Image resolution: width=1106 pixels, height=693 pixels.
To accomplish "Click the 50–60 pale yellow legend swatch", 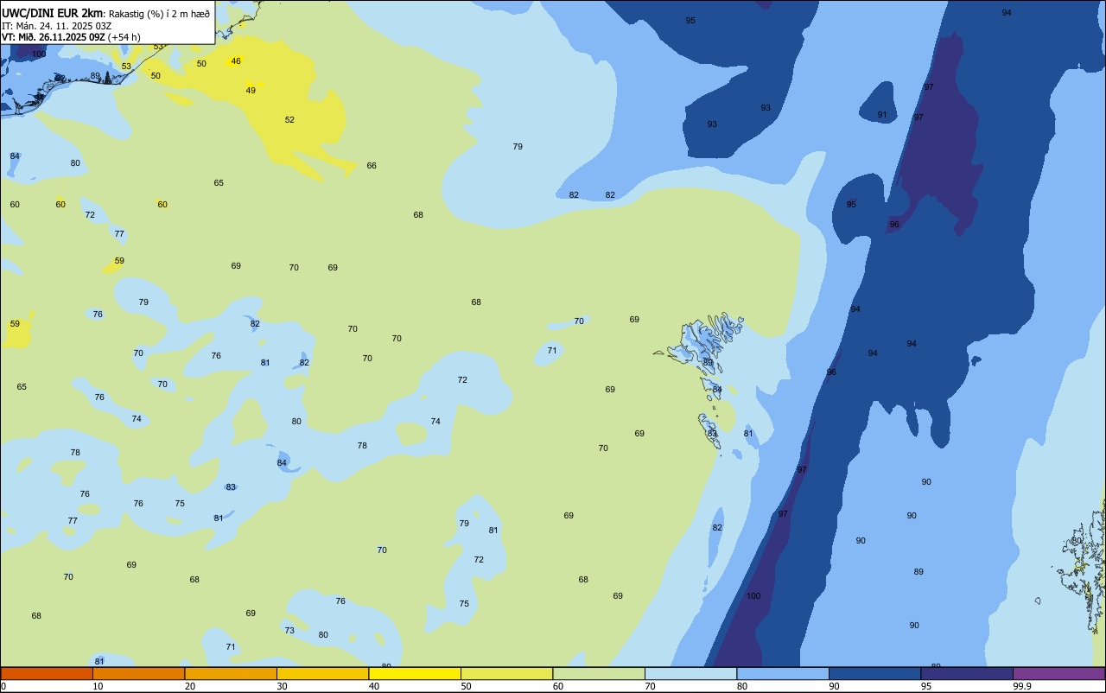I will [506, 673].
